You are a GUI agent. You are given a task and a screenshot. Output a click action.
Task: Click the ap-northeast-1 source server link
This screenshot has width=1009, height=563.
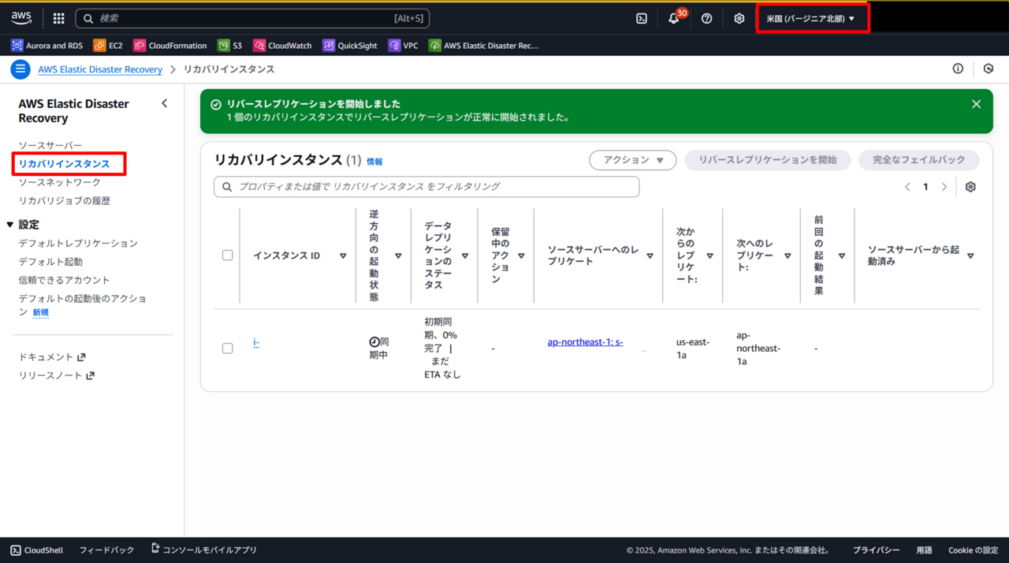click(x=585, y=342)
